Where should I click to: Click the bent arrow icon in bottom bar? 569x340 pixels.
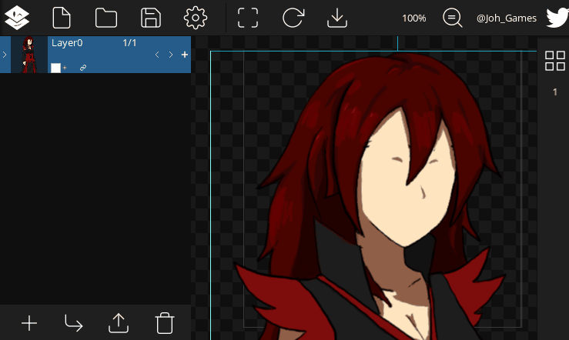pos(74,323)
